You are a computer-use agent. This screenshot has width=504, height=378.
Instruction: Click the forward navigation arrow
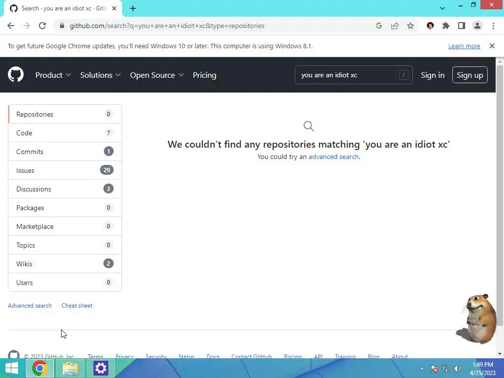[x=27, y=26]
